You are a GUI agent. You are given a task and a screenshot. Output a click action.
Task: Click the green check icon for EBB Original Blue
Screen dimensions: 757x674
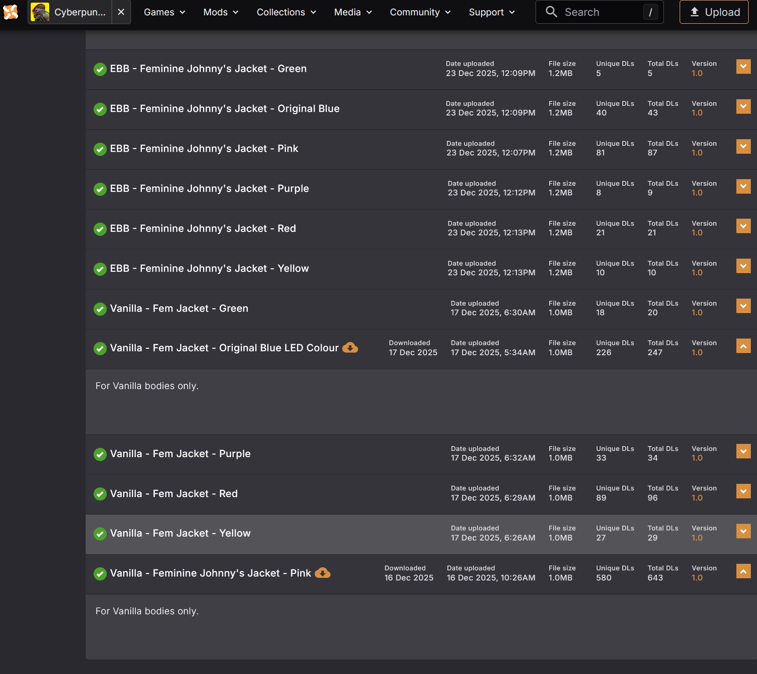click(100, 109)
